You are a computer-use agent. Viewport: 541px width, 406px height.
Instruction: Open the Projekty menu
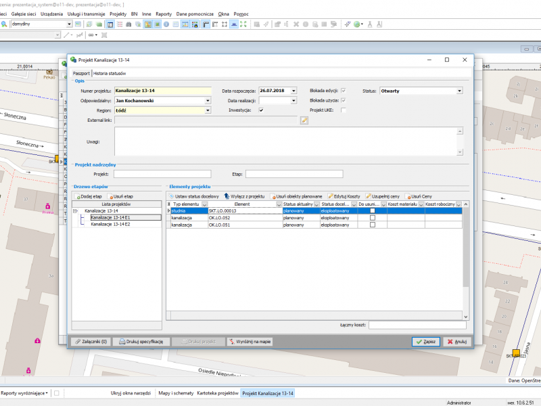point(118,14)
